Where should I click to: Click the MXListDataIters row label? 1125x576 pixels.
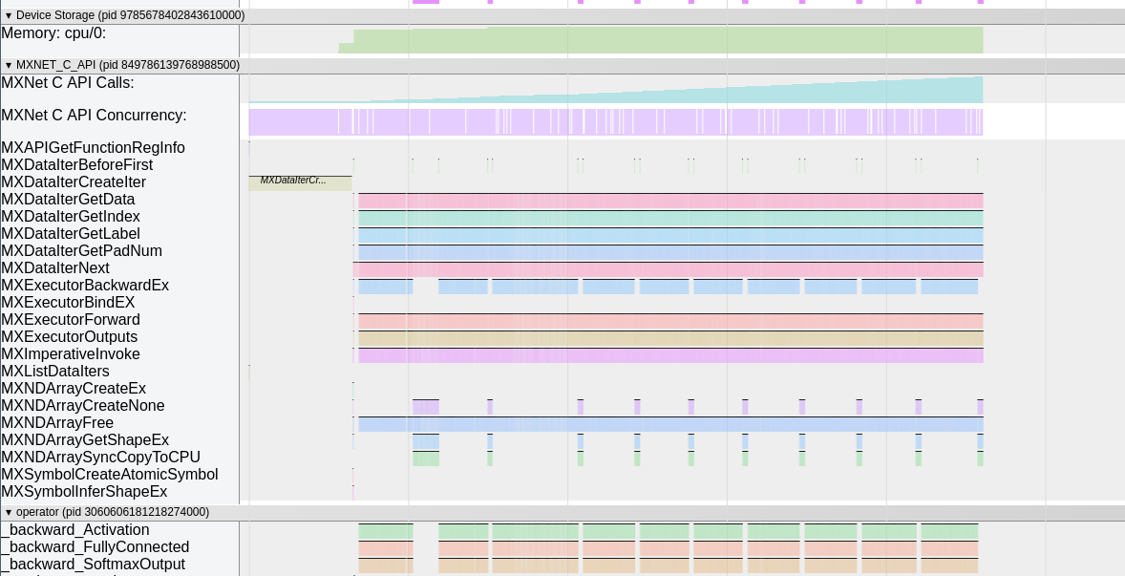[55, 372]
